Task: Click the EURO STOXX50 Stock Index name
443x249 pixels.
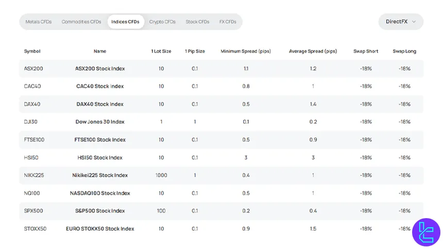Action: pos(100,228)
